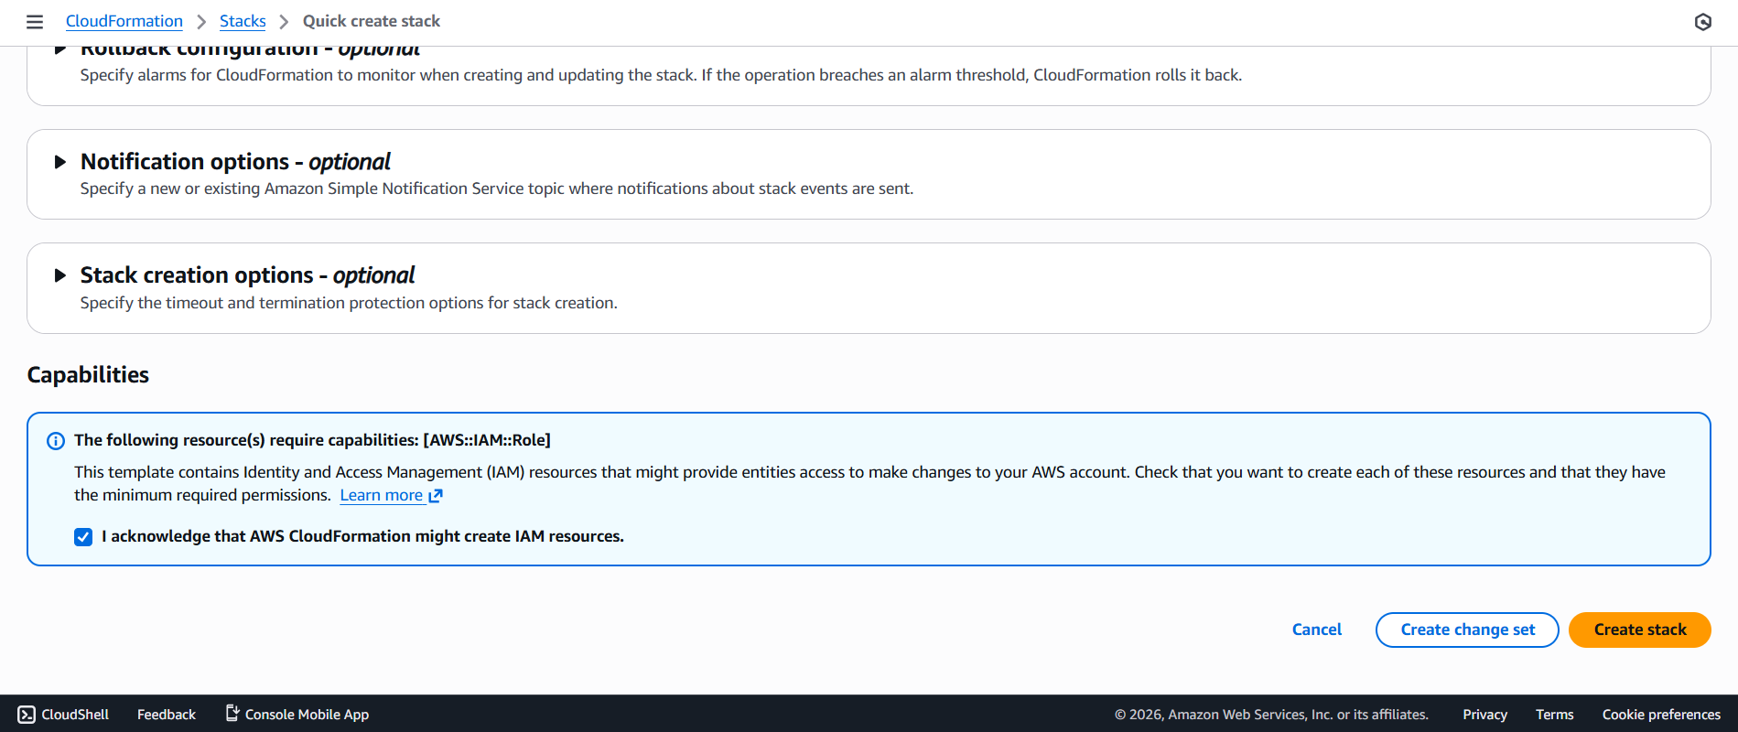Viewport: 1738px width, 732px height.
Task: Click the external link icon beside Learn more
Action: [436, 496]
